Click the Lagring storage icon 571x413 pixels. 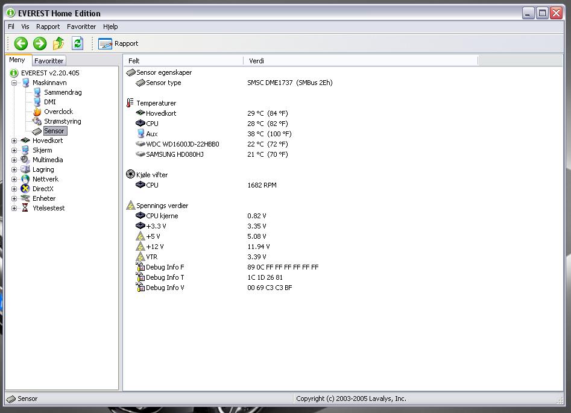click(25, 169)
